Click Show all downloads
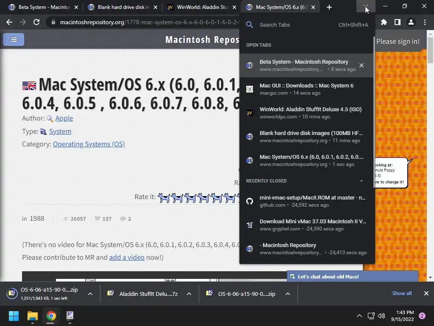434x326 pixels. 402,293
